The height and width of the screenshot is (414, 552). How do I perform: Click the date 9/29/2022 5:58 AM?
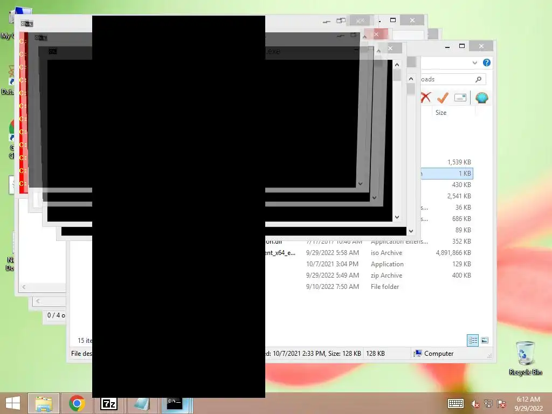pyautogui.click(x=332, y=252)
